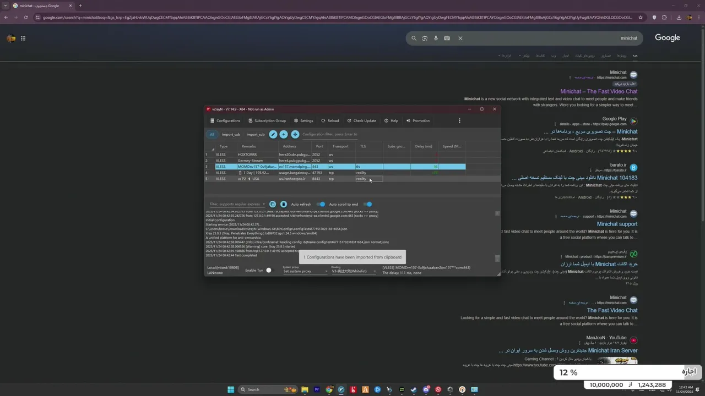
Task: Toggle the Auto scroll to end switch
Action: (x=367, y=204)
